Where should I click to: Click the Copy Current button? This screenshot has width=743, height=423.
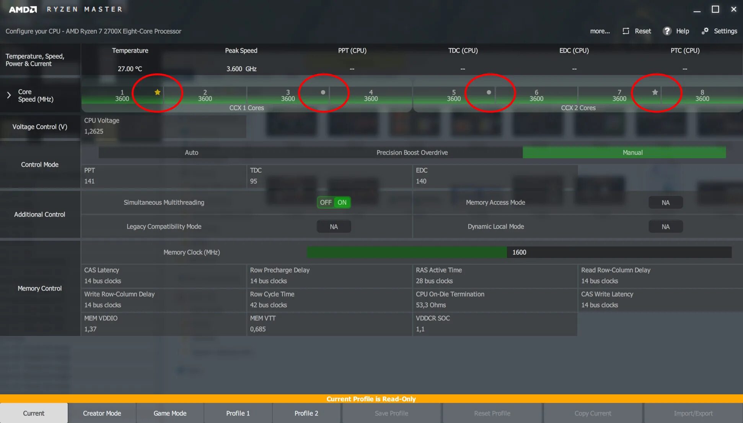click(592, 413)
